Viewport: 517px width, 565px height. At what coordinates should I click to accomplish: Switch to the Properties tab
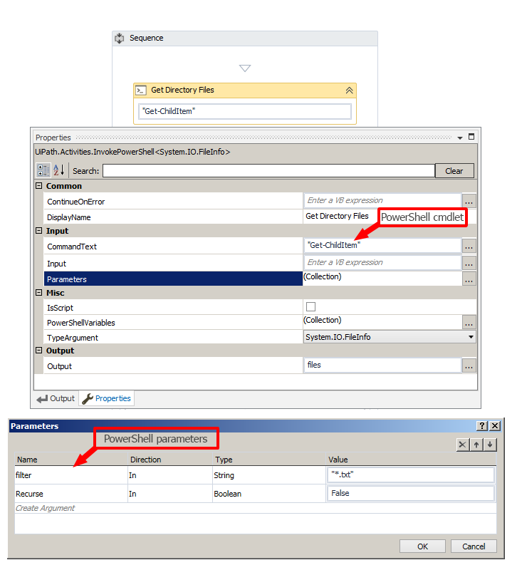(107, 398)
